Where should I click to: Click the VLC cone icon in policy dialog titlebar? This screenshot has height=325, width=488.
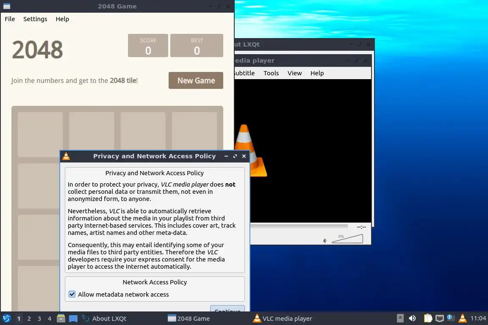66,156
